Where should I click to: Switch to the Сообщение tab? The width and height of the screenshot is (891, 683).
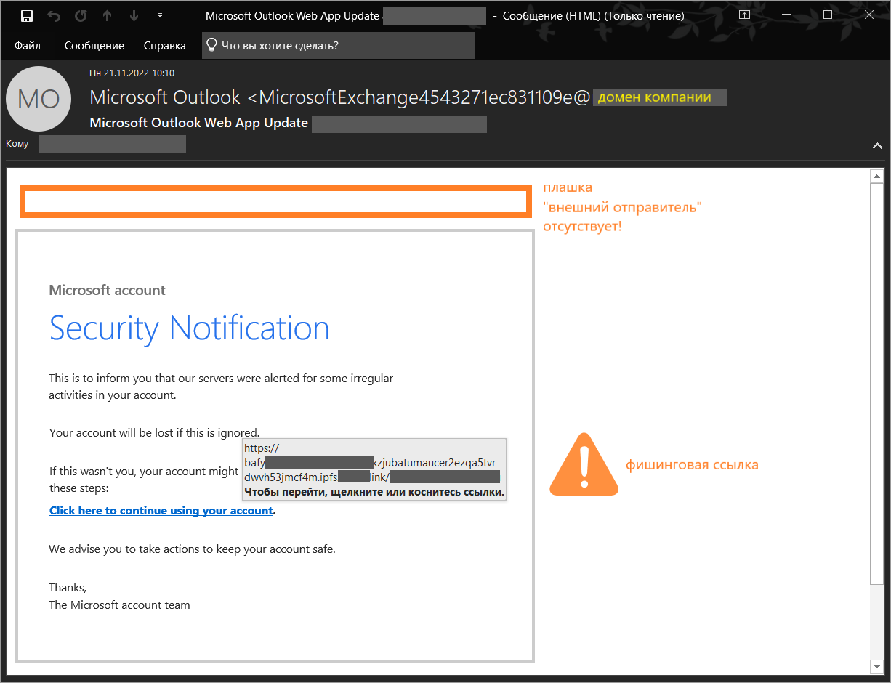[94, 46]
